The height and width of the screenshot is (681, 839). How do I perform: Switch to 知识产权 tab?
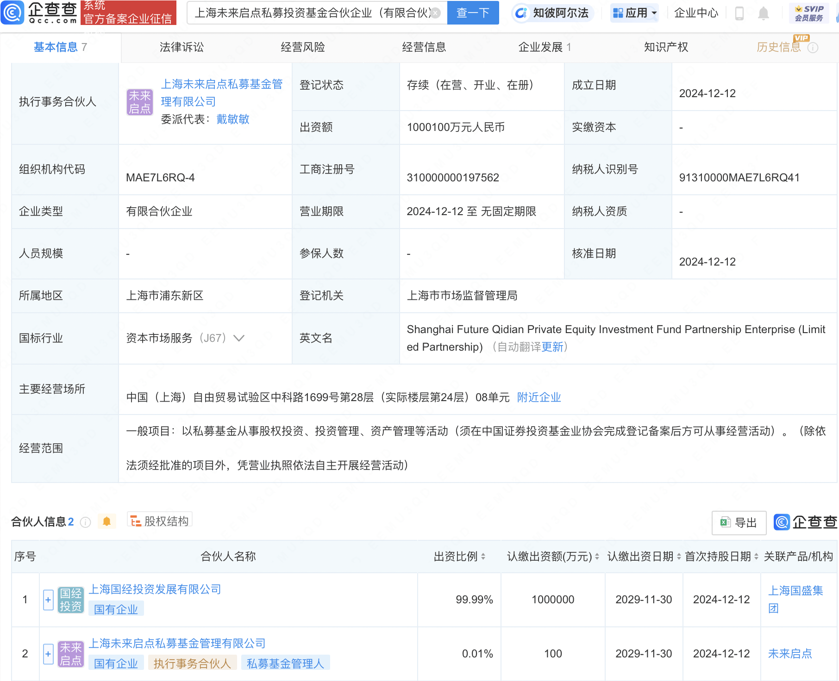(x=666, y=47)
